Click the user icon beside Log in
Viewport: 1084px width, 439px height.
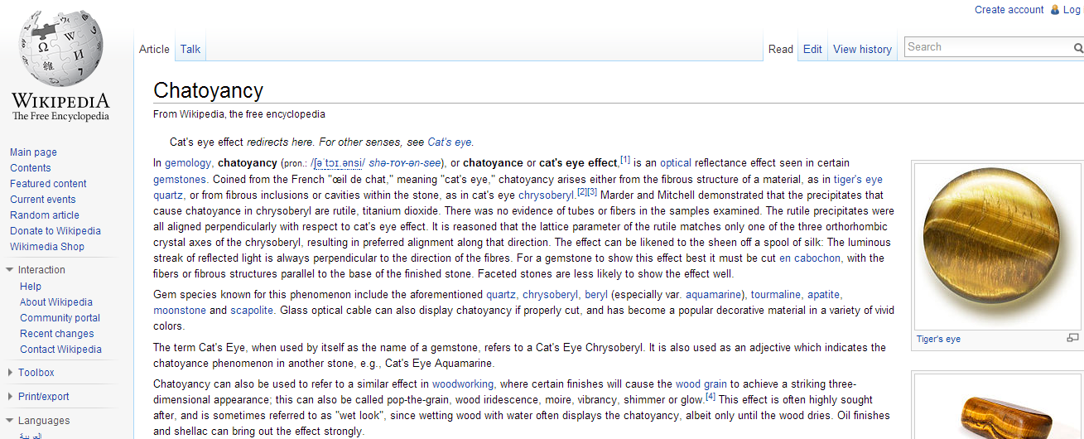[x=1055, y=9]
